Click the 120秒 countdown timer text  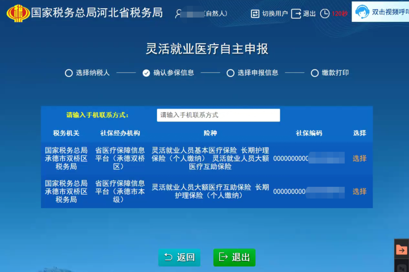pos(340,14)
